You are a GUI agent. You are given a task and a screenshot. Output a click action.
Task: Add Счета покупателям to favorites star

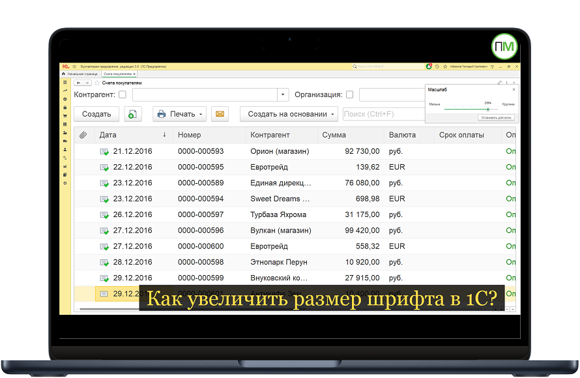(97, 83)
